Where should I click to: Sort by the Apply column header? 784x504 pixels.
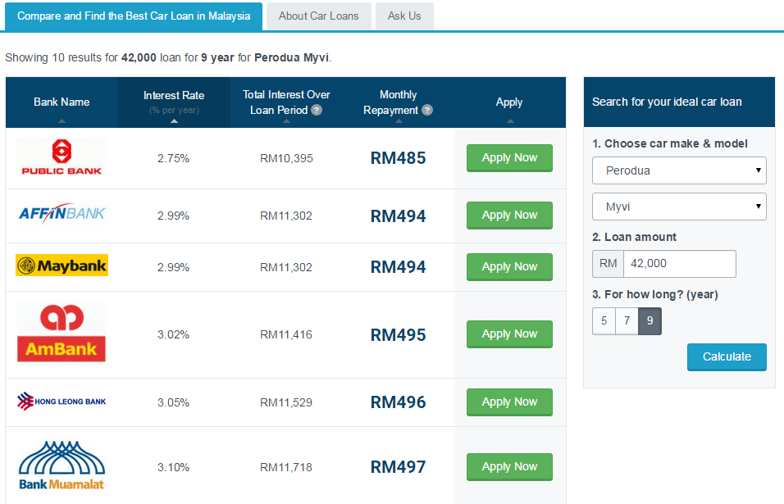pyautogui.click(x=509, y=102)
